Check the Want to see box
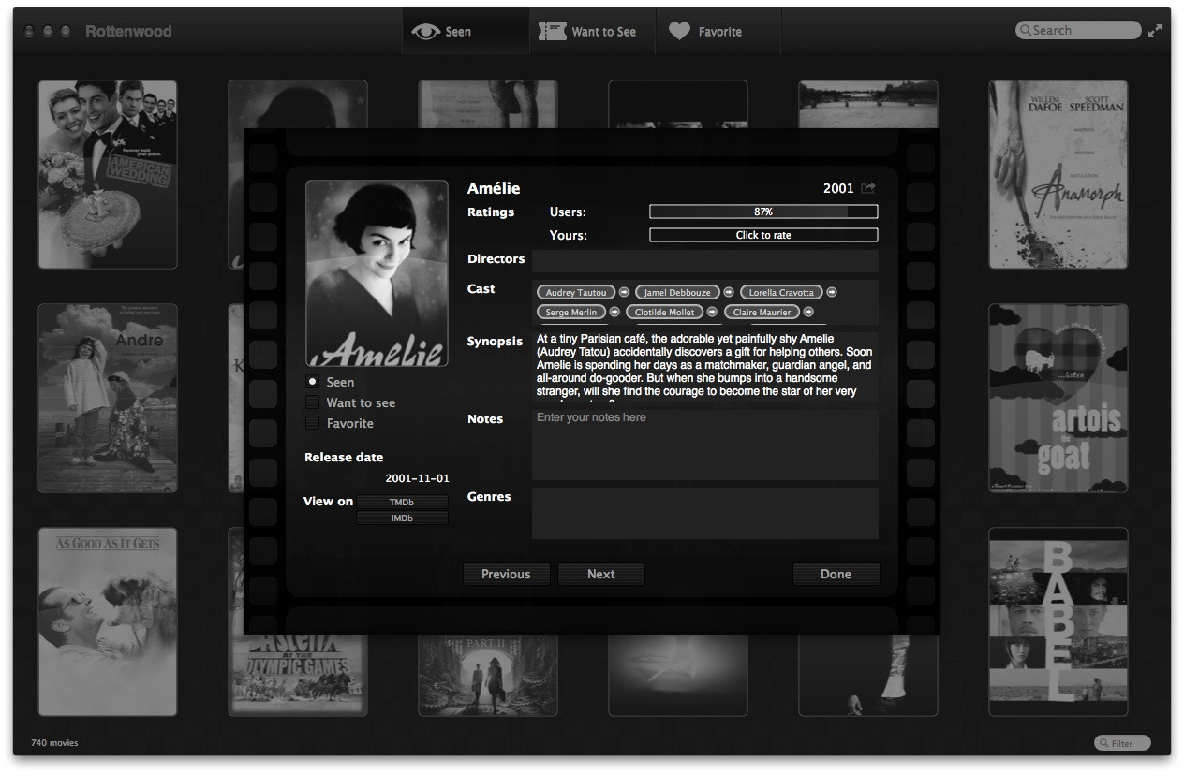Image resolution: width=1184 pixels, height=774 pixels. (312, 402)
